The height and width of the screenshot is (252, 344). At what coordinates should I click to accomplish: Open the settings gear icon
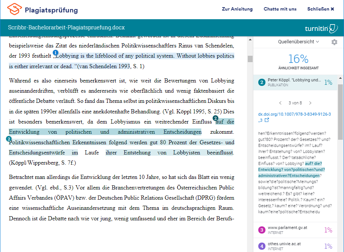tap(334, 42)
